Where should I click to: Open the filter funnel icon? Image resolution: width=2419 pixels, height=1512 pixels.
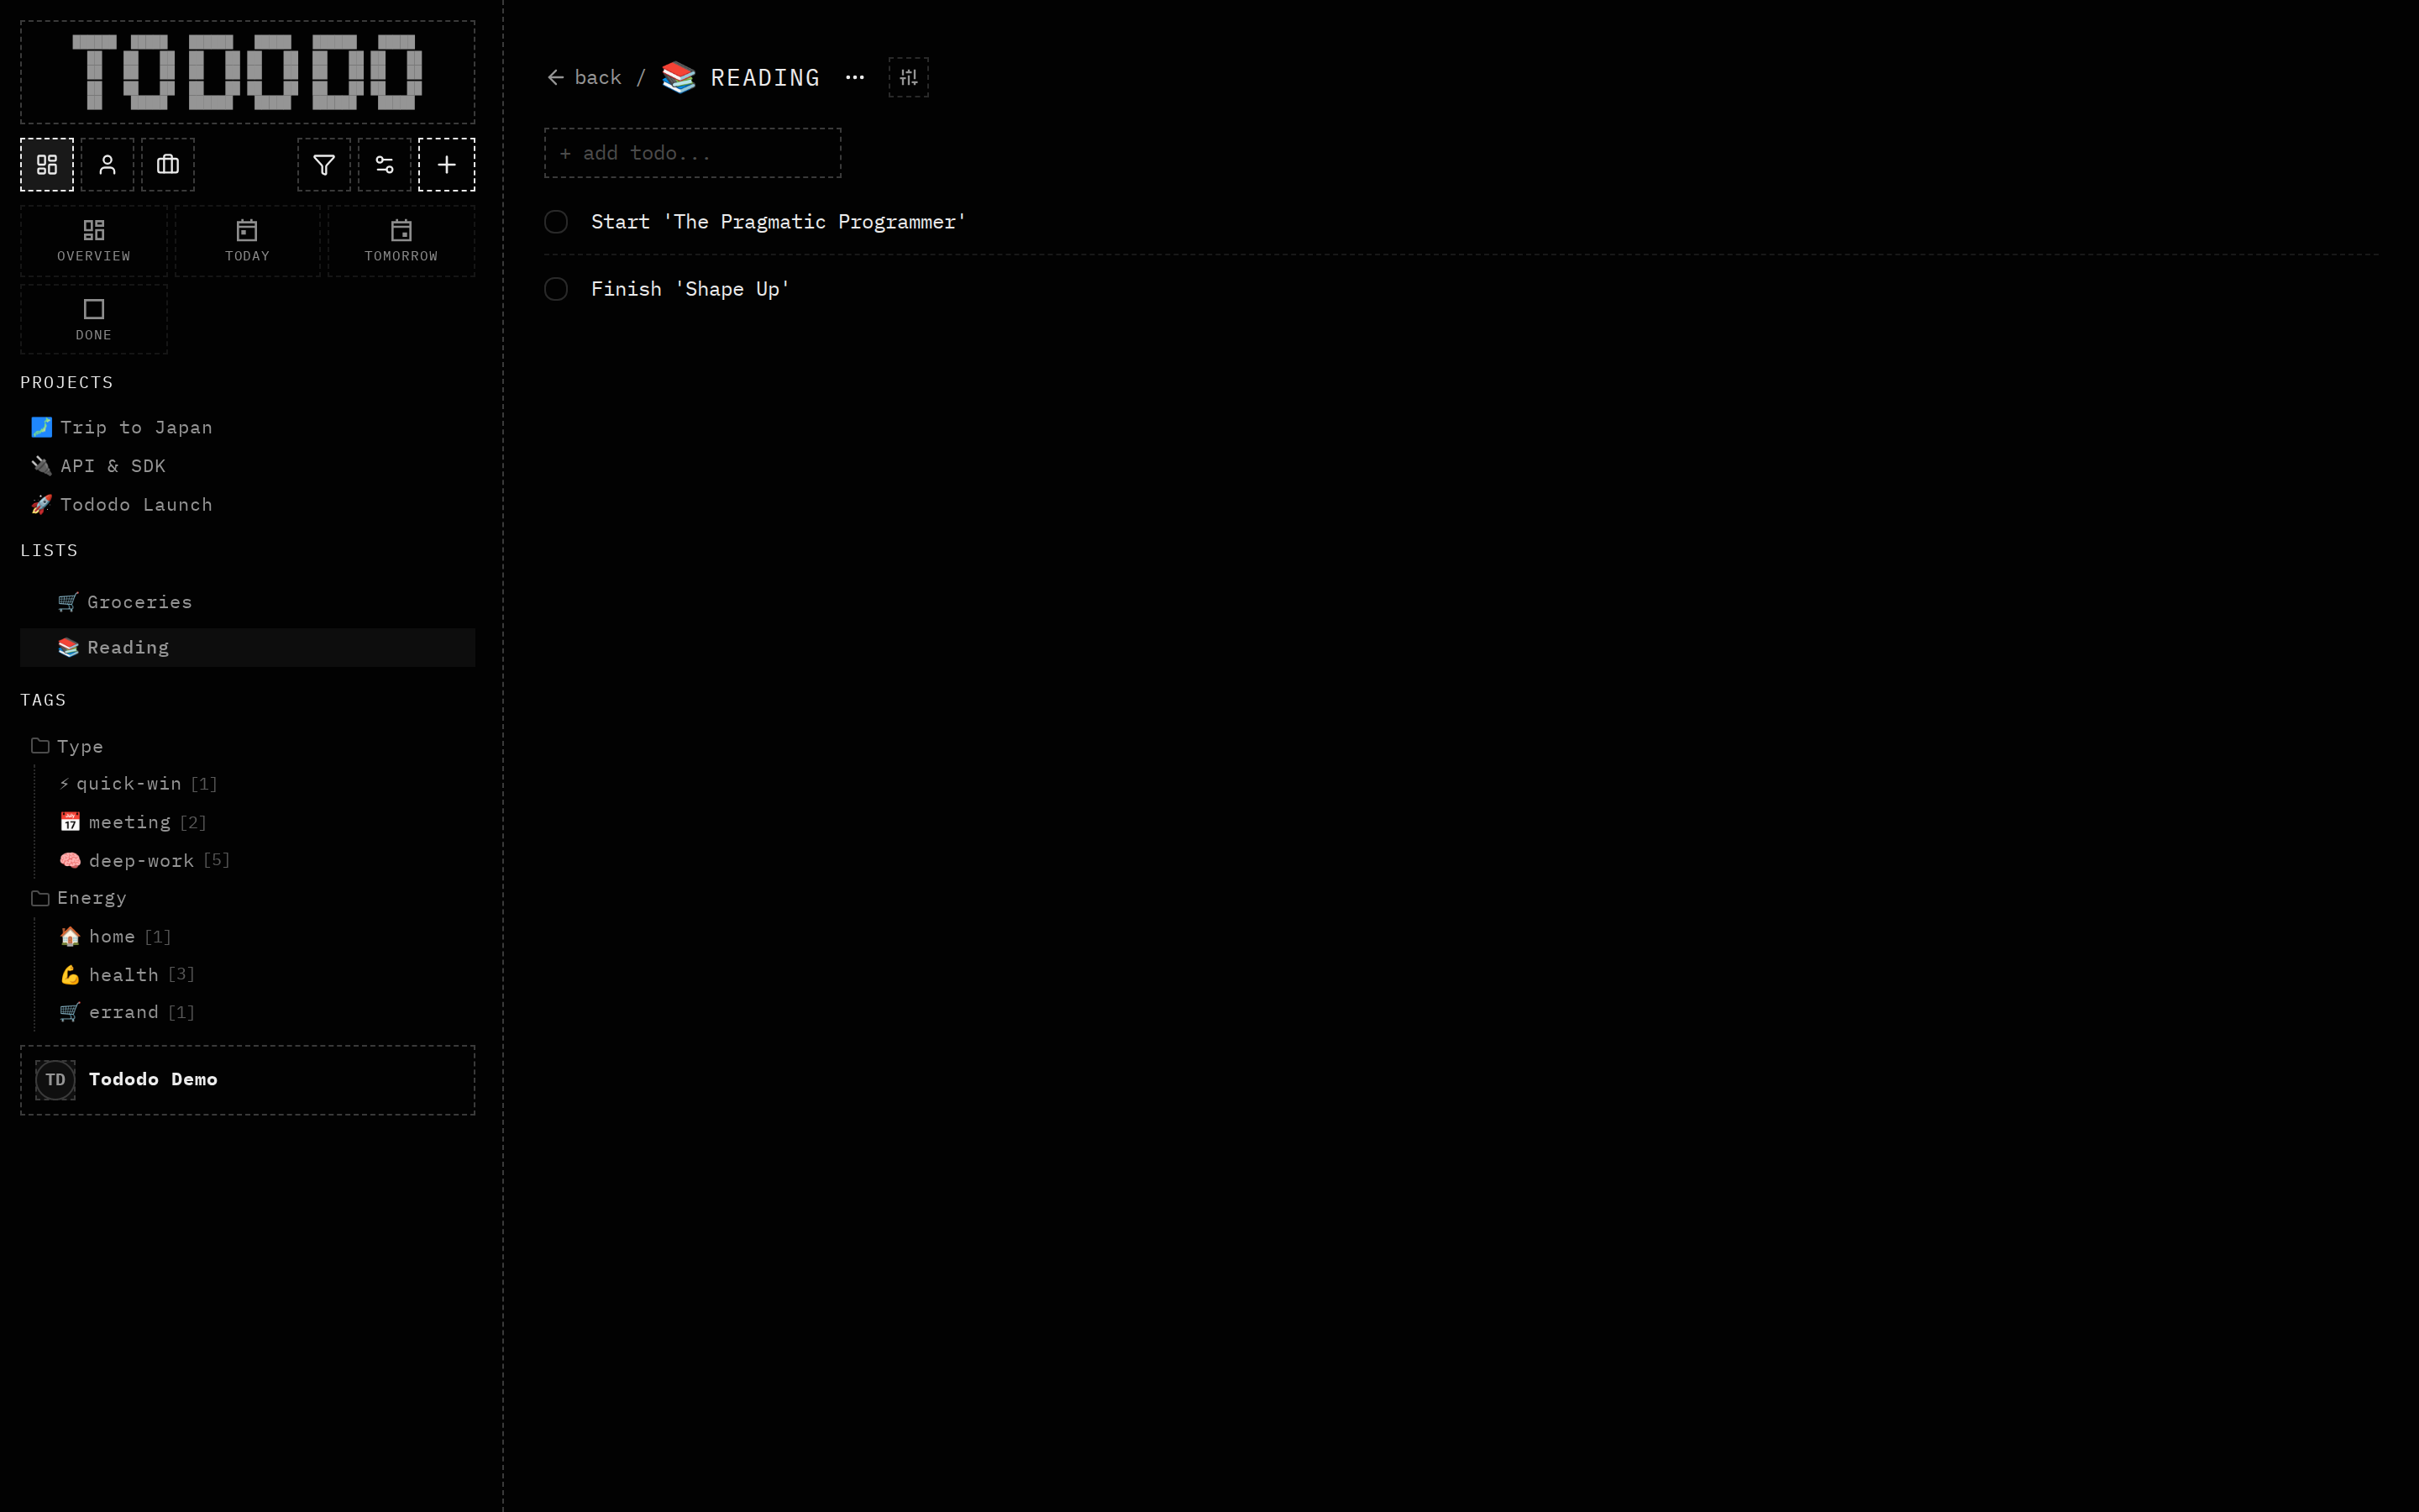(x=324, y=165)
